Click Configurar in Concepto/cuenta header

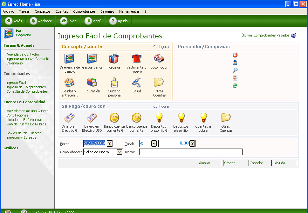click(x=161, y=47)
